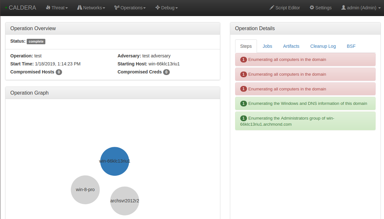The image size is (384, 219).
Task: Open the Artifacts tab
Action: tap(291, 46)
